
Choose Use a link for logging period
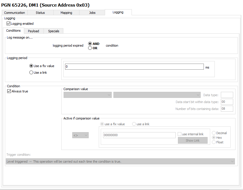coord(31,73)
